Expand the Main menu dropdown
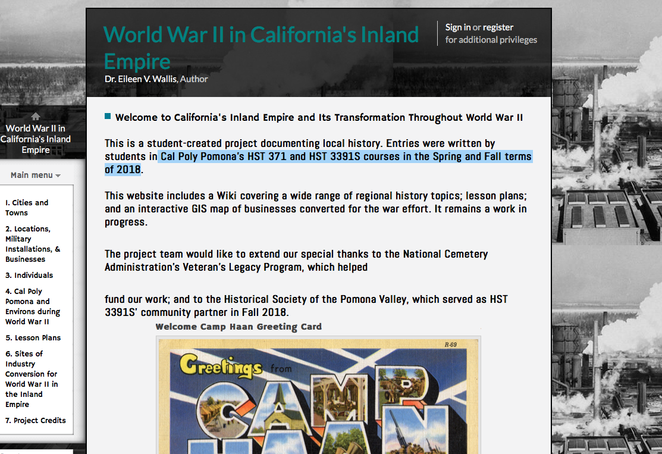The width and height of the screenshot is (662, 454). [36, 175]
